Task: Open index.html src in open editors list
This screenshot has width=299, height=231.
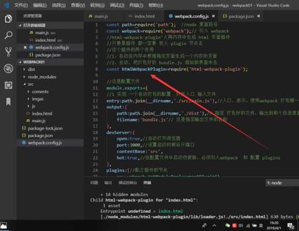Action: point(51,40)
